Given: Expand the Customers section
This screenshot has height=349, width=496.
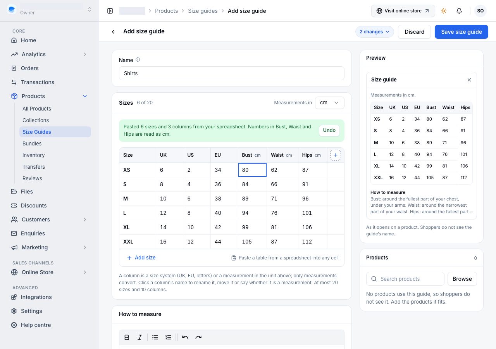Looking at the screenshot, I should pyautogui.click(x=85, y=219).
